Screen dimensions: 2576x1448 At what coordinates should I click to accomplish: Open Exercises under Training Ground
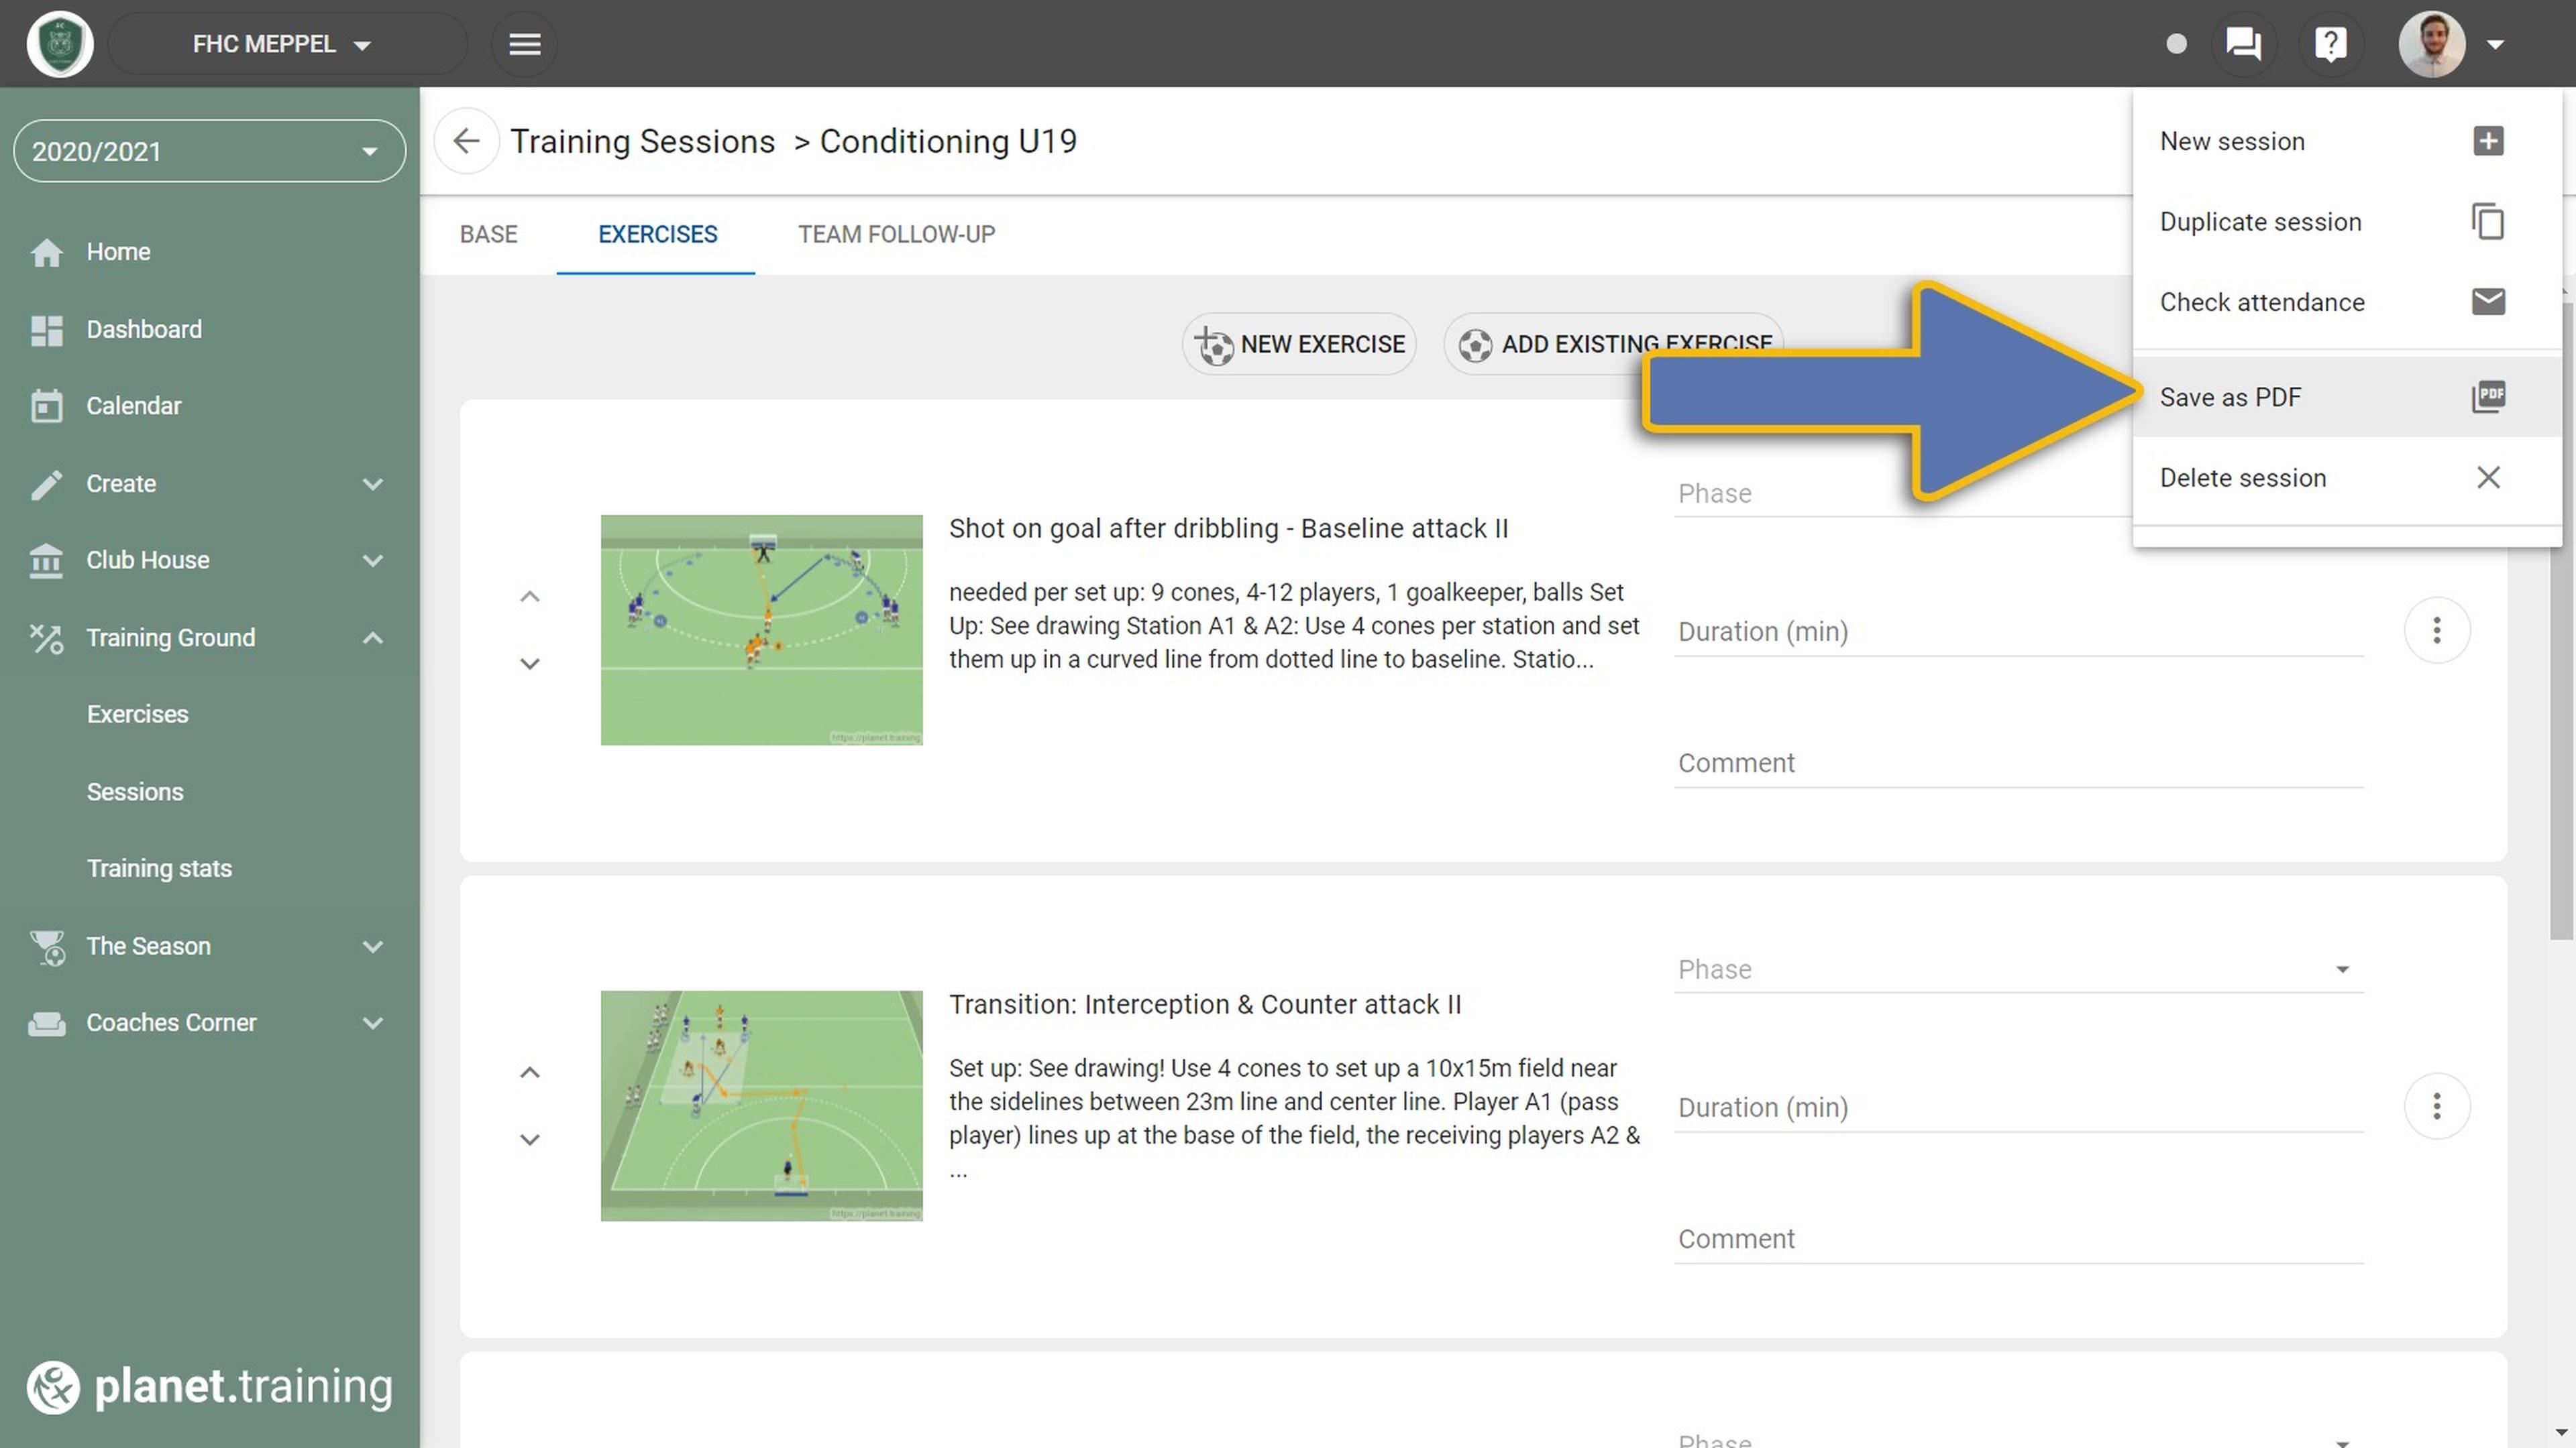point(209,715)
